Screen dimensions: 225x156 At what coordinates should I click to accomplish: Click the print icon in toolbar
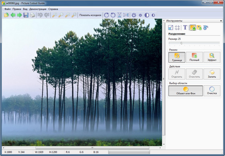coord(33,15)
